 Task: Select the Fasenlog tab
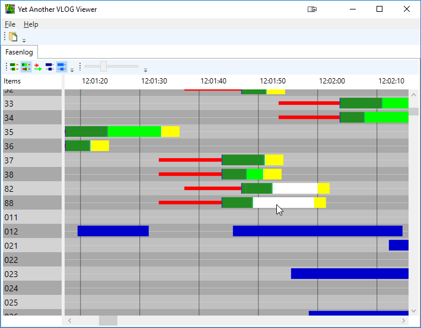20,52
